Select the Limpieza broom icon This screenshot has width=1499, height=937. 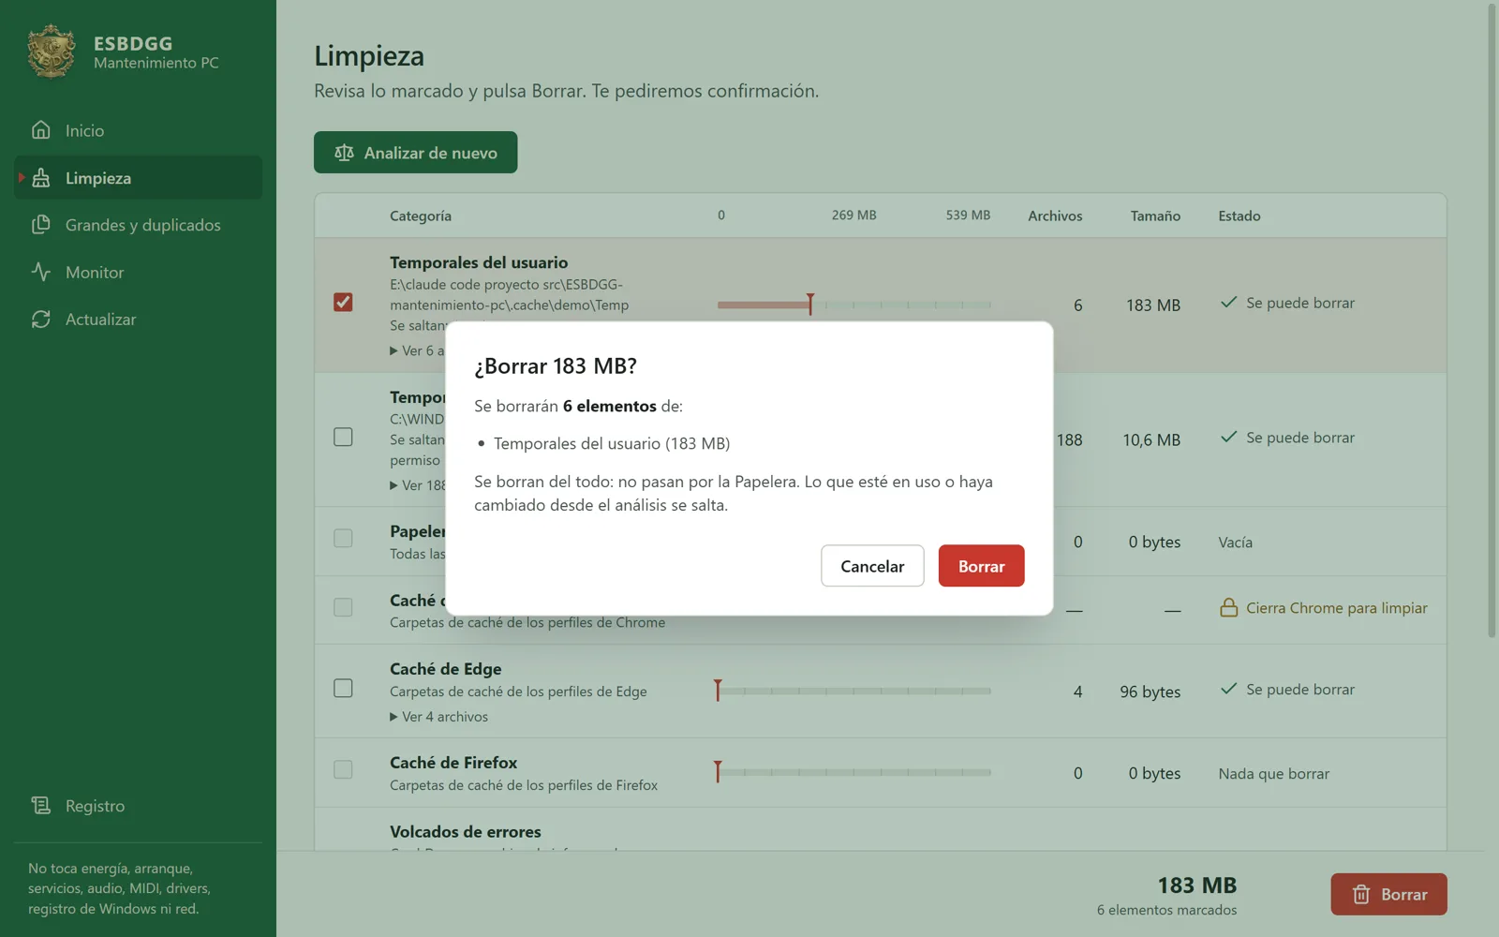[40, 178]
